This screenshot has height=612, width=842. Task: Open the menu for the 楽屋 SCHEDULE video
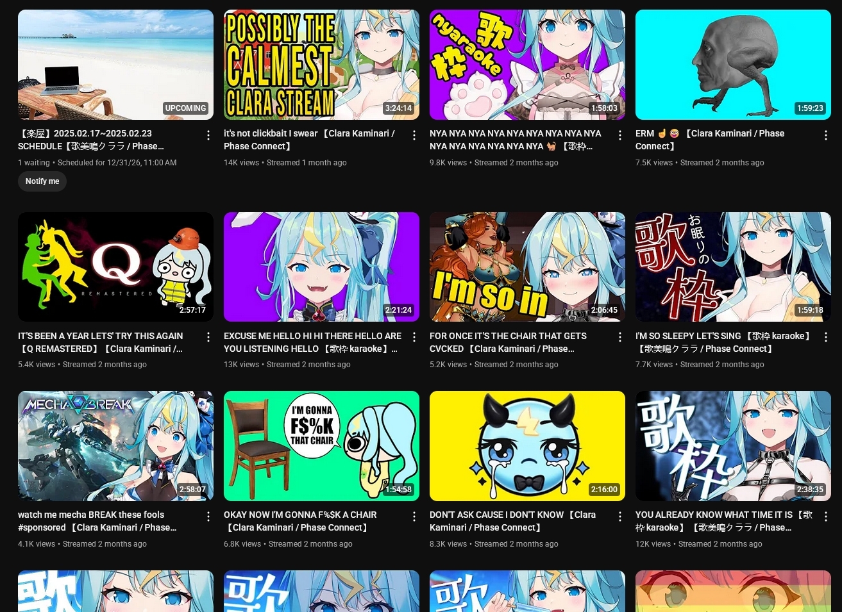point(208,135)
